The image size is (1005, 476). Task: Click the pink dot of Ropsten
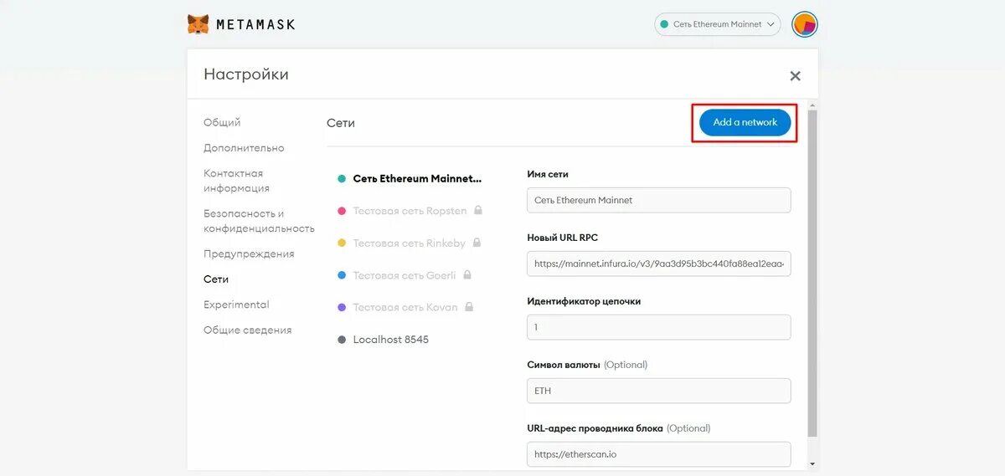(342, 211)
